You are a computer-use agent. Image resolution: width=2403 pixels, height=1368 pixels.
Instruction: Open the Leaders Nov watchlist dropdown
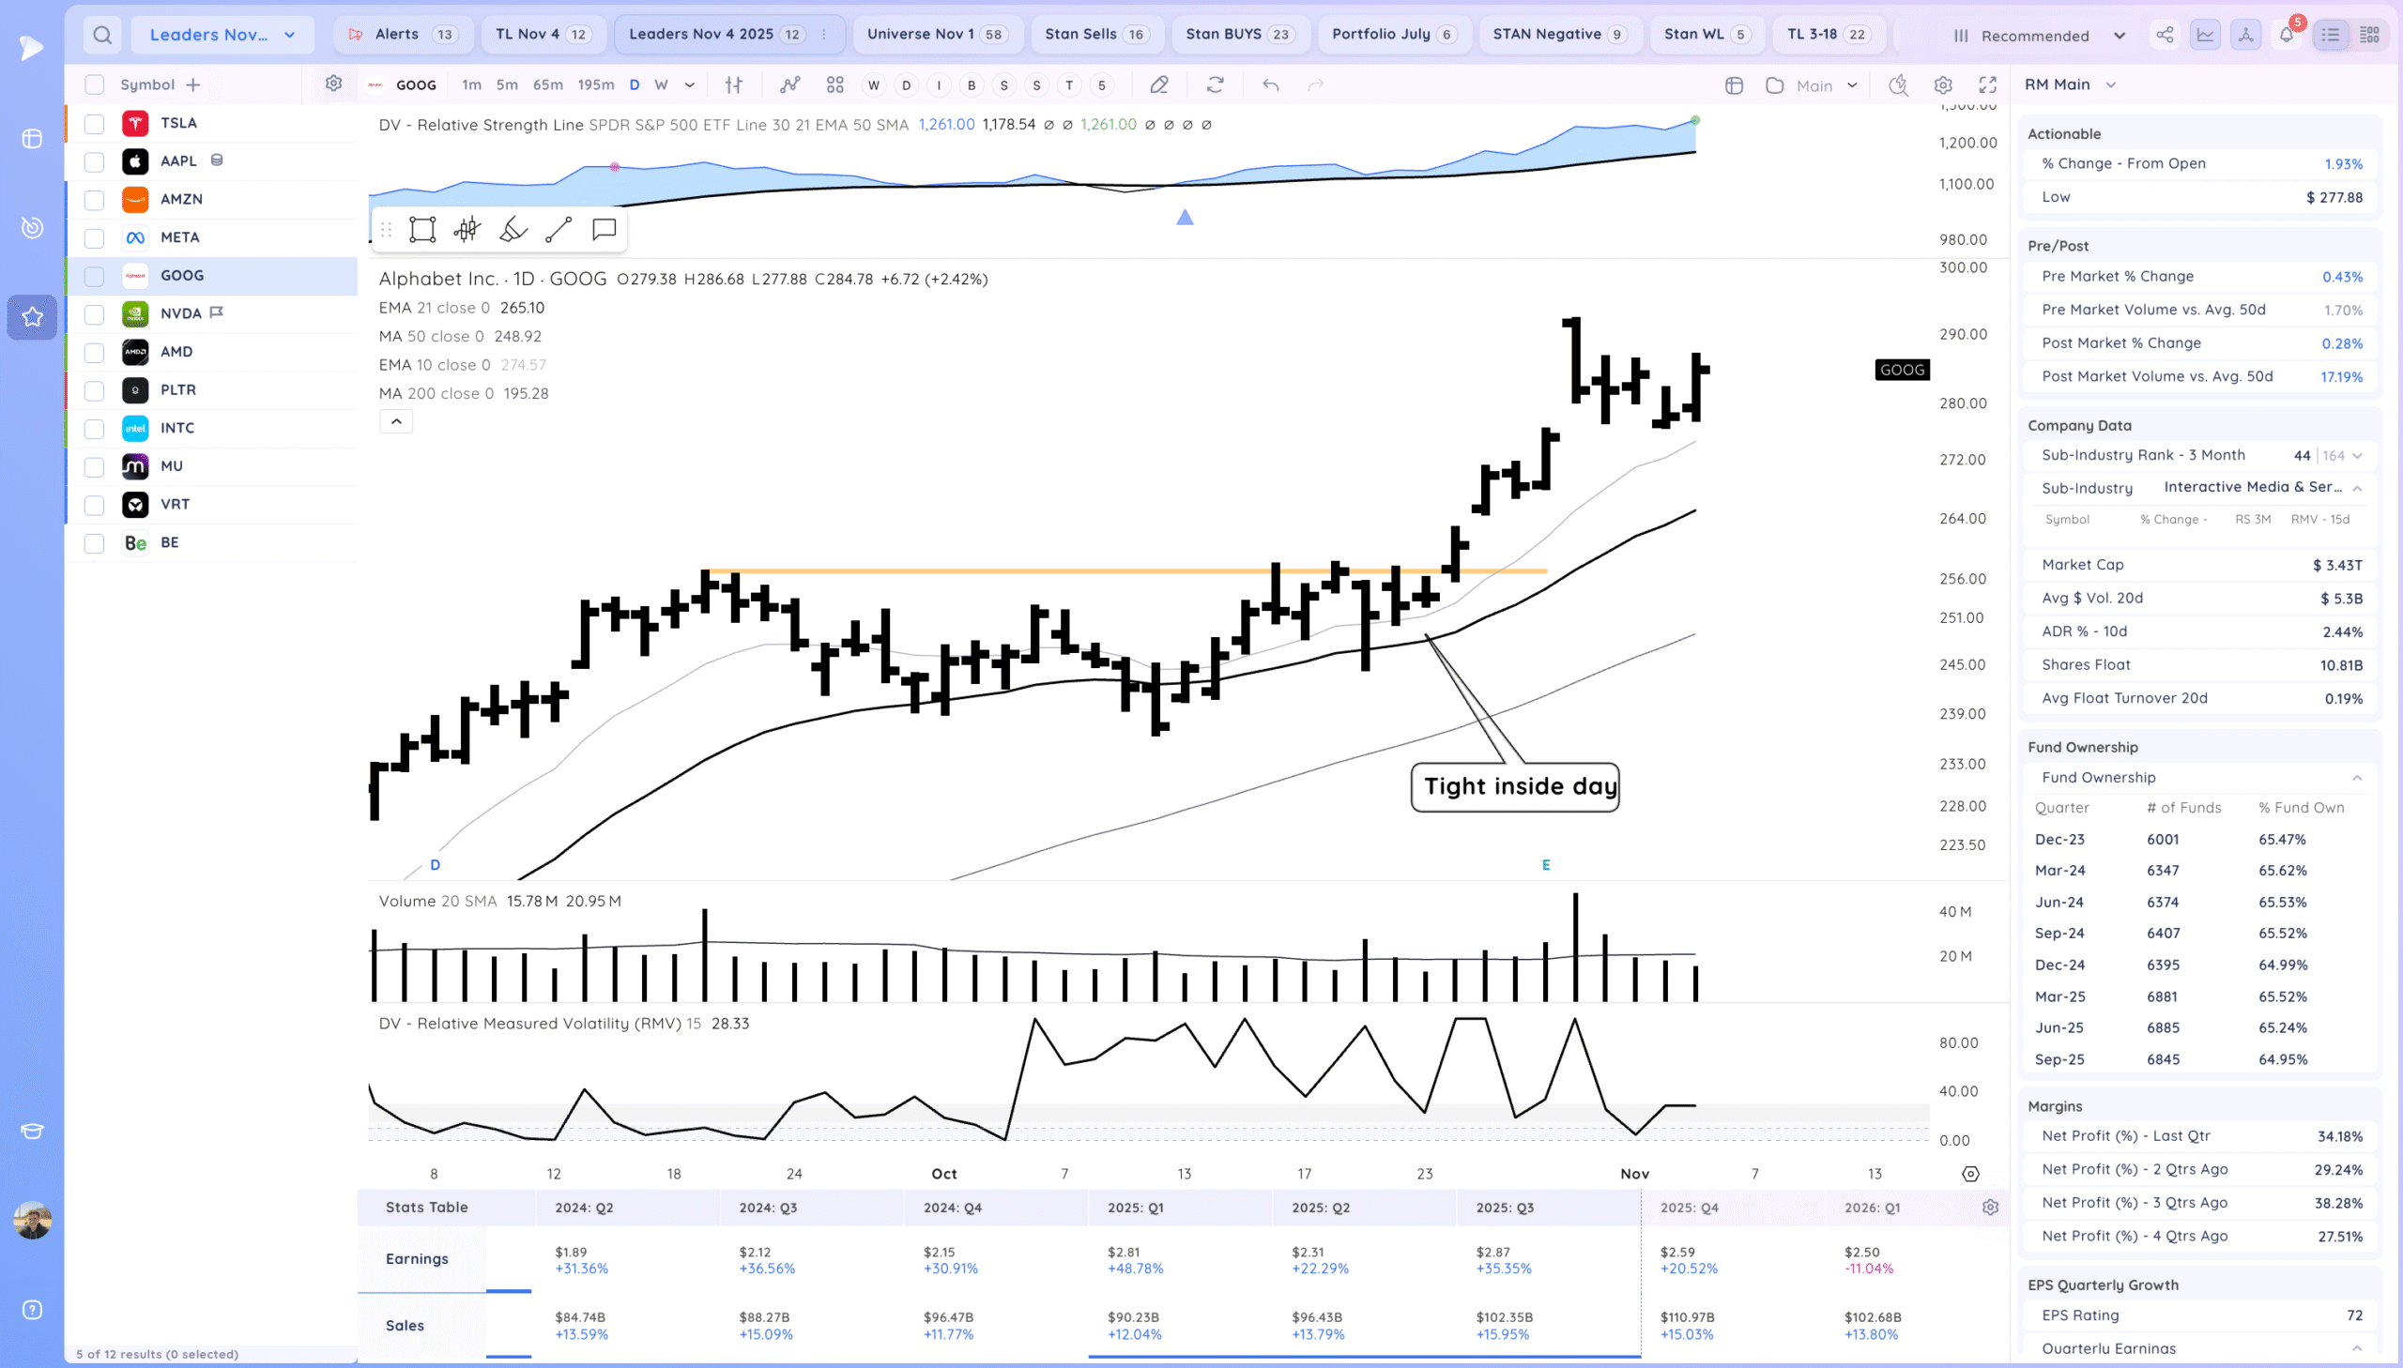(x=222, y=35)
